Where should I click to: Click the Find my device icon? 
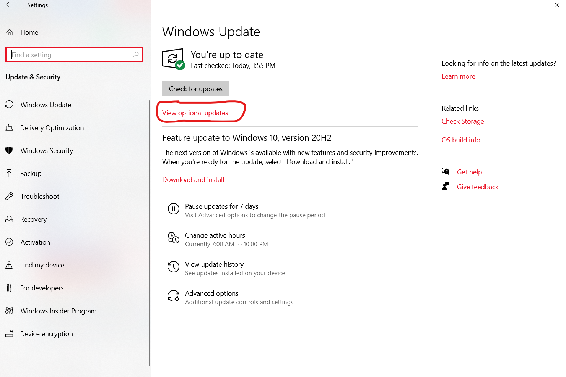click(9, 265)
